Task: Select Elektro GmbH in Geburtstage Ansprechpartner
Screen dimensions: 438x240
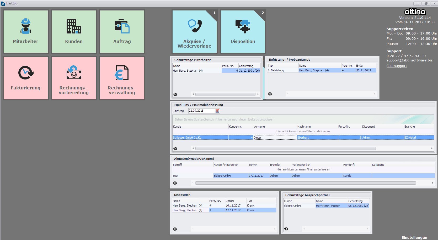Action: (299, 206)
